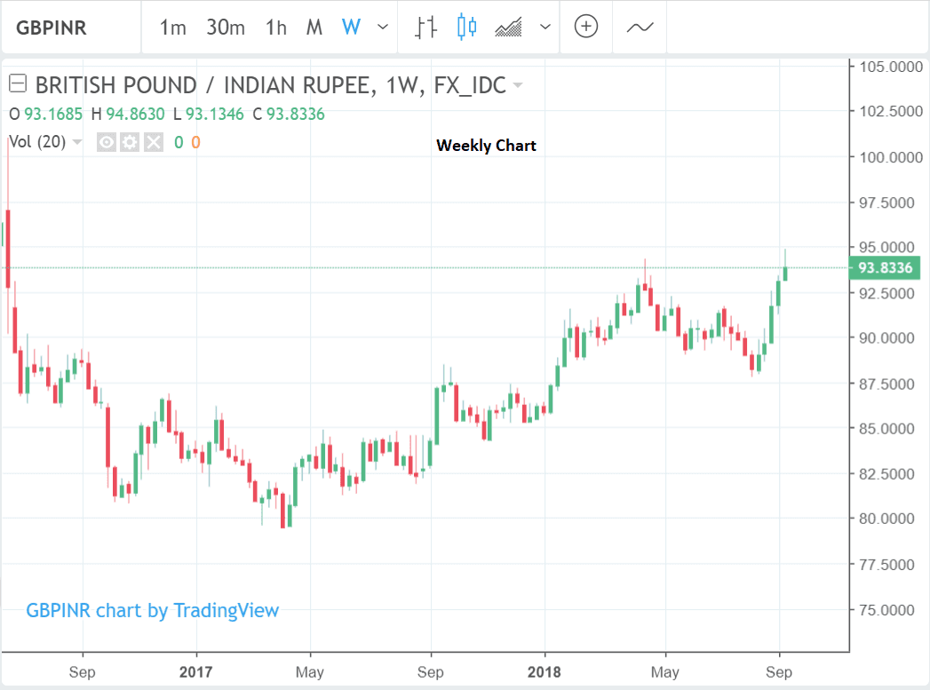Image resolution: width=930 pixels, height=690 pixels.
Task: Click the GBPINR symbol search field
Action: 71,27
